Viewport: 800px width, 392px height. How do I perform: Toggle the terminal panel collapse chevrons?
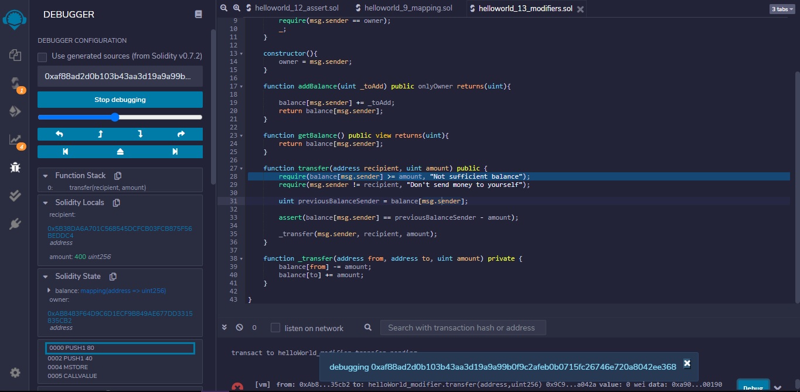click(224, 328)
